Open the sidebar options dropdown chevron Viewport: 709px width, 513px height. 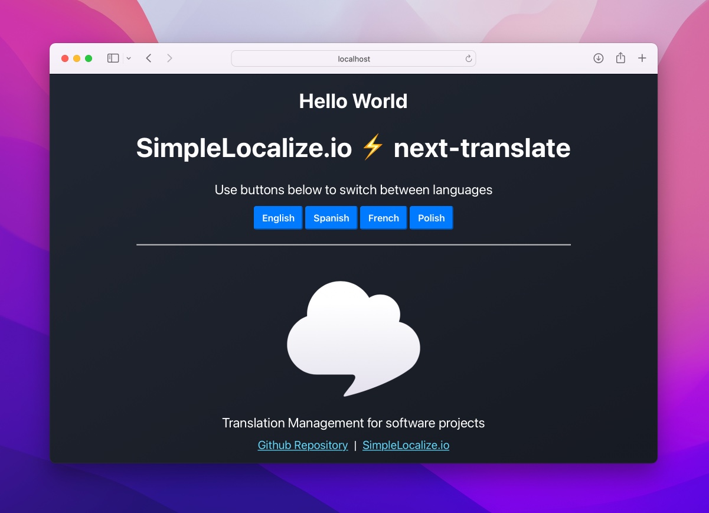129,58
